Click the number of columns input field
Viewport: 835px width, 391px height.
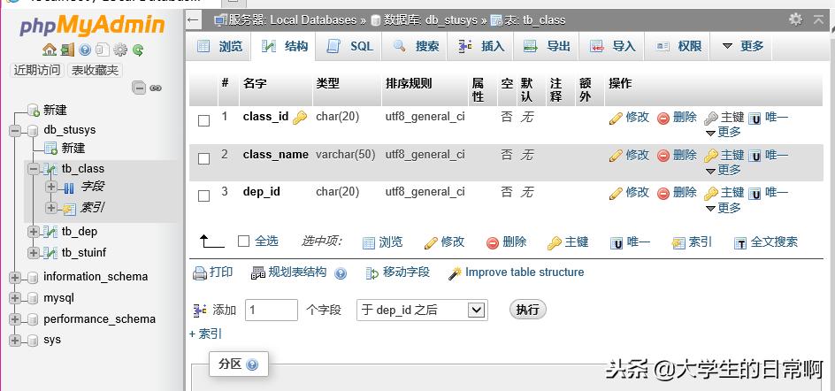(271, 310)
